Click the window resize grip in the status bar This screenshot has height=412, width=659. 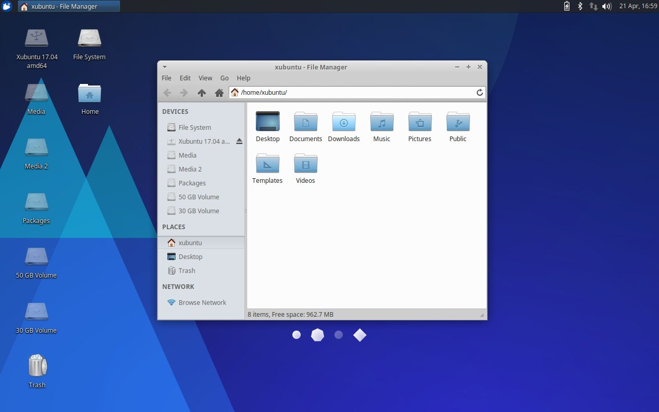(x=482, y=315)
